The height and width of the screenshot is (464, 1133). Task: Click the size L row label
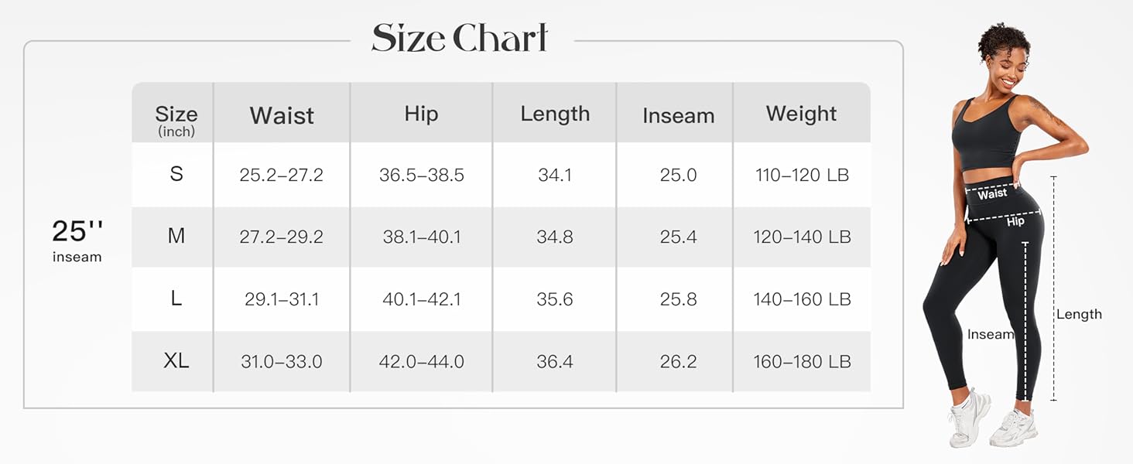pyautogui.click(x=176, y=299)
